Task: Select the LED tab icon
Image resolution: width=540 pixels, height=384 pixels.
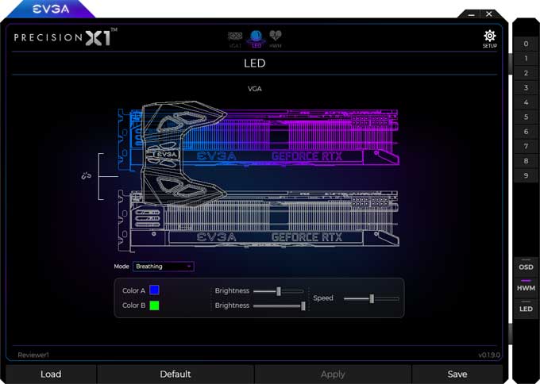Action: (256, 39)
